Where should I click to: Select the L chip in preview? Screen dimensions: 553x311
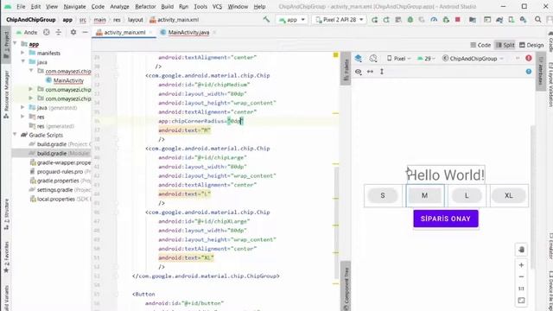click(467, 195)
